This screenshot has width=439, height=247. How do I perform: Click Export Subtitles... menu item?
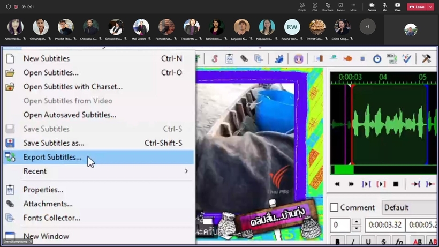[x=99, y=157]
